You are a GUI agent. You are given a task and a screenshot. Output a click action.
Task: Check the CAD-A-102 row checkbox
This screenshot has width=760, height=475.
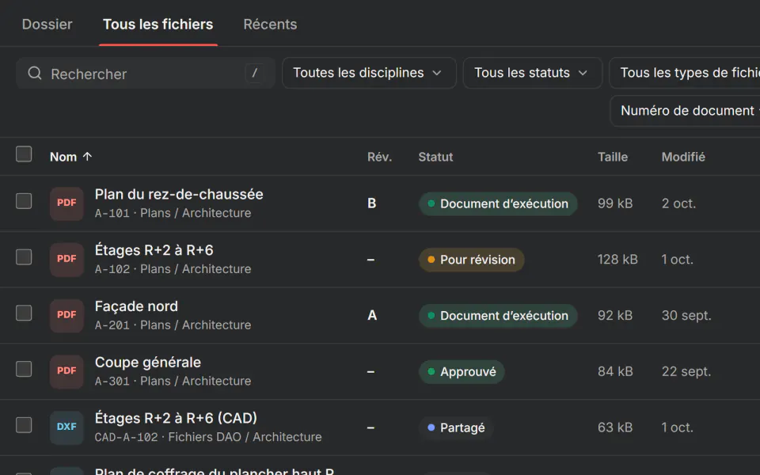coord(24,424)
